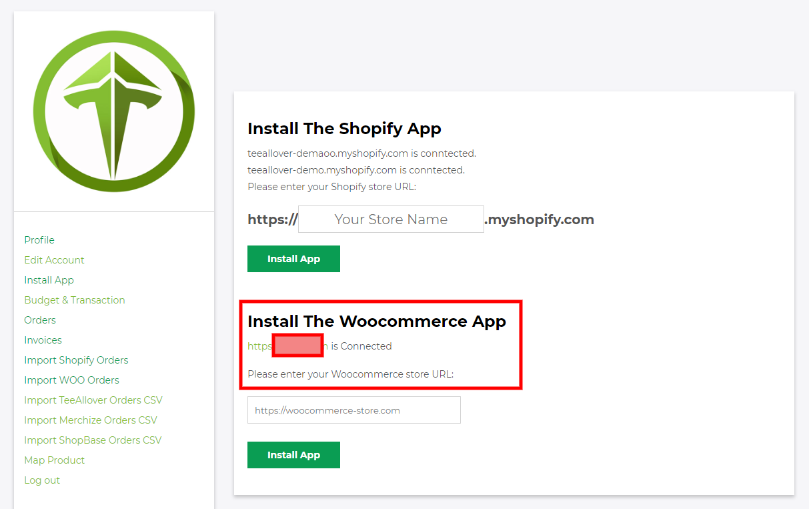The image size is (809, 509).
Task: Open the Map Product page
Action: (x=55, y=460)
